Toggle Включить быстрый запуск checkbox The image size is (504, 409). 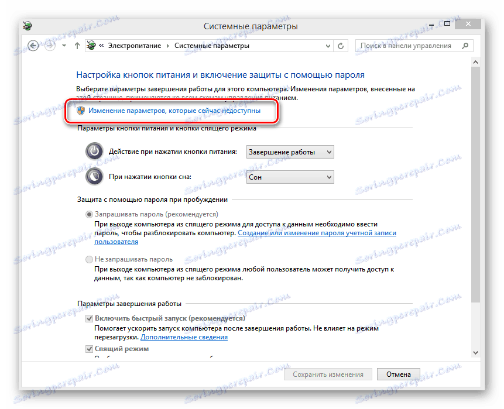(x=89, y=318)
